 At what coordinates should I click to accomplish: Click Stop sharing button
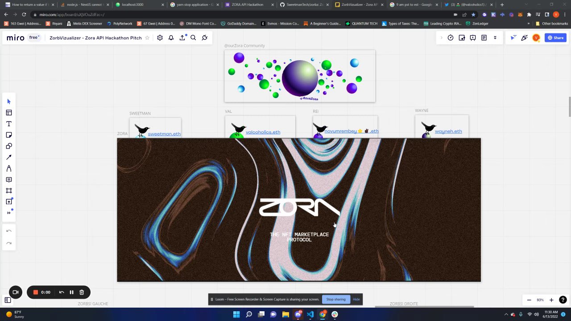[x=336, y=299]
